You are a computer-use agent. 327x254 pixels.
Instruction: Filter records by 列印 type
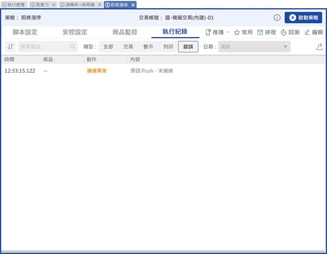(x=168, y=46)
